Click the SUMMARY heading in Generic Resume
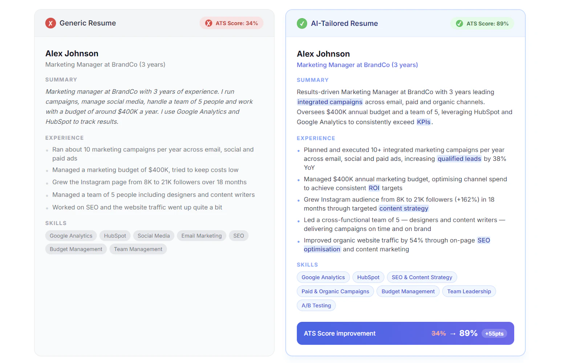The image size is (581, 363). pyautogui.click(x=61, y=80)
